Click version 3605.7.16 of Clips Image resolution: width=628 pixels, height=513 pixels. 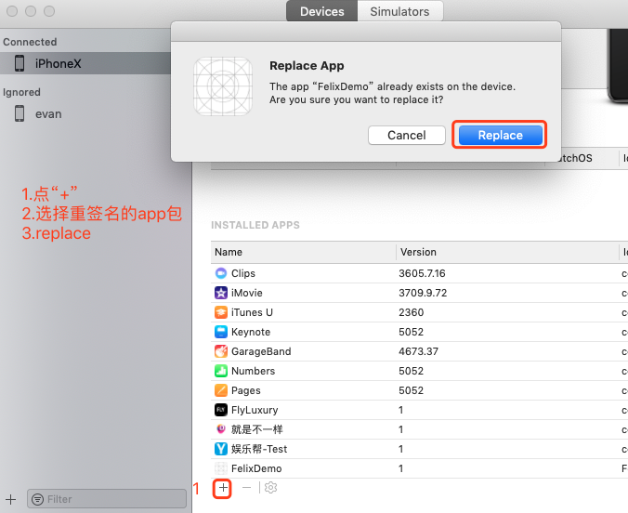point(422,273)
